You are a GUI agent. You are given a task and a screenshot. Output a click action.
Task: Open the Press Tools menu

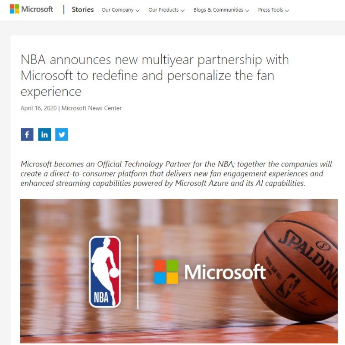coord(273,10)
